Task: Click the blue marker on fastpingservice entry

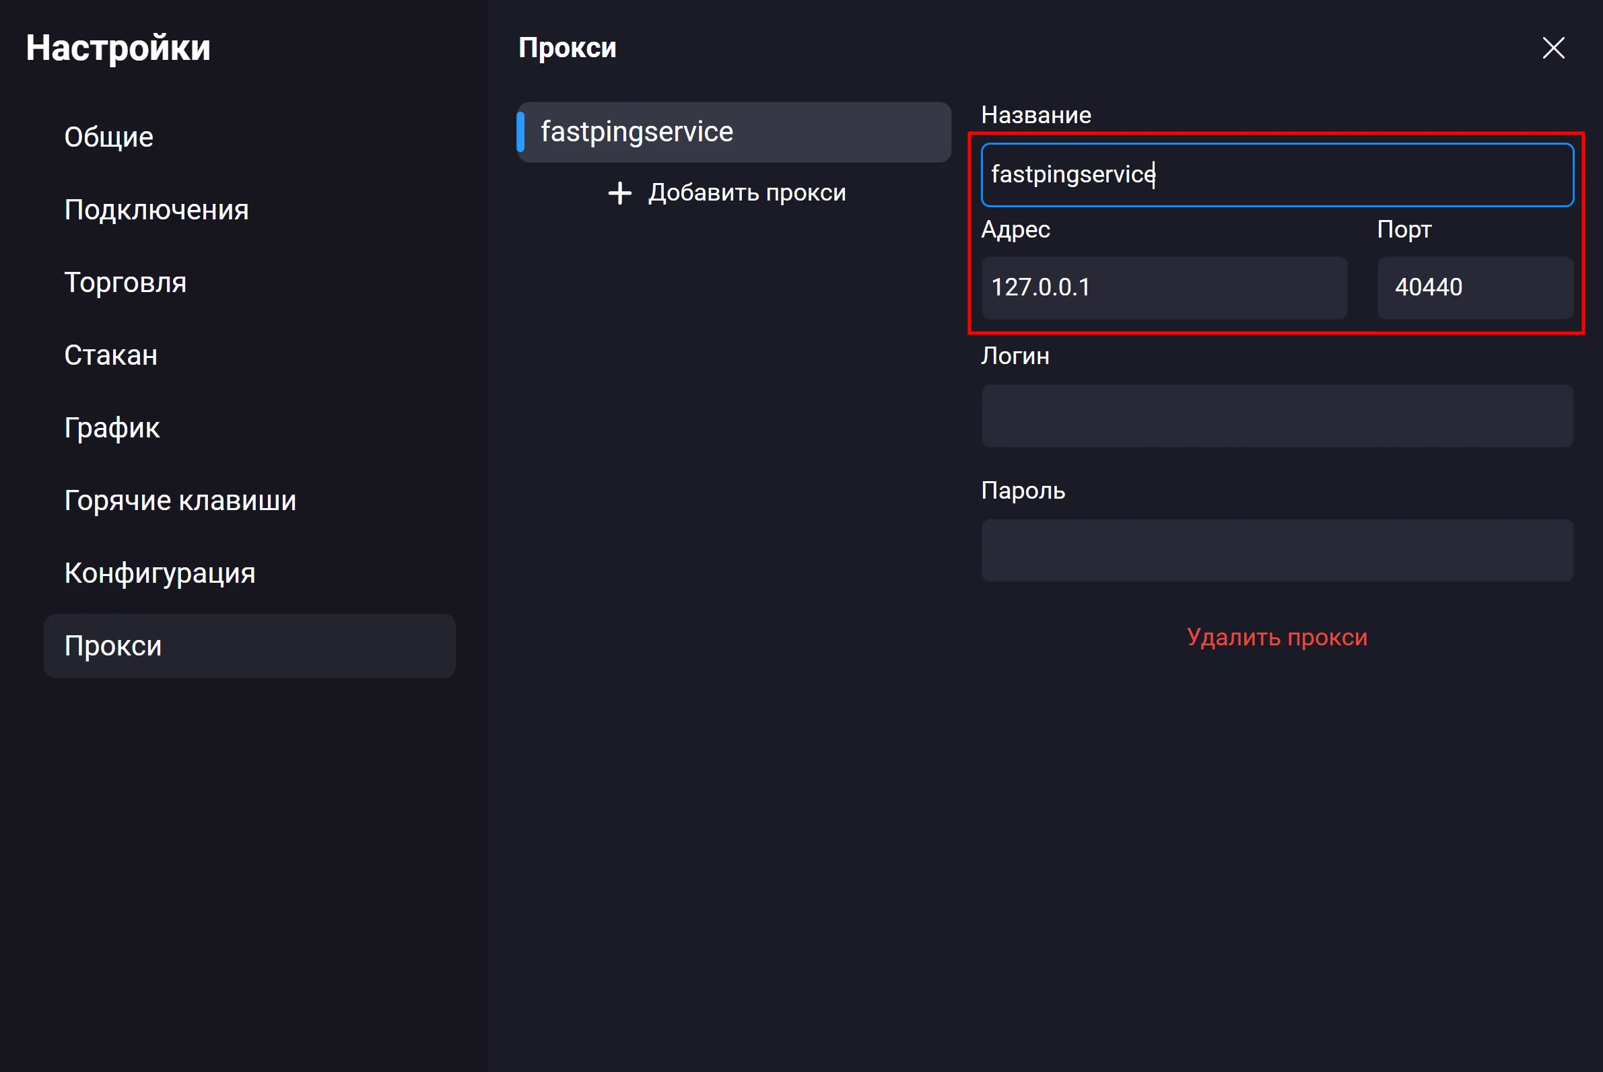Action: 520,132
